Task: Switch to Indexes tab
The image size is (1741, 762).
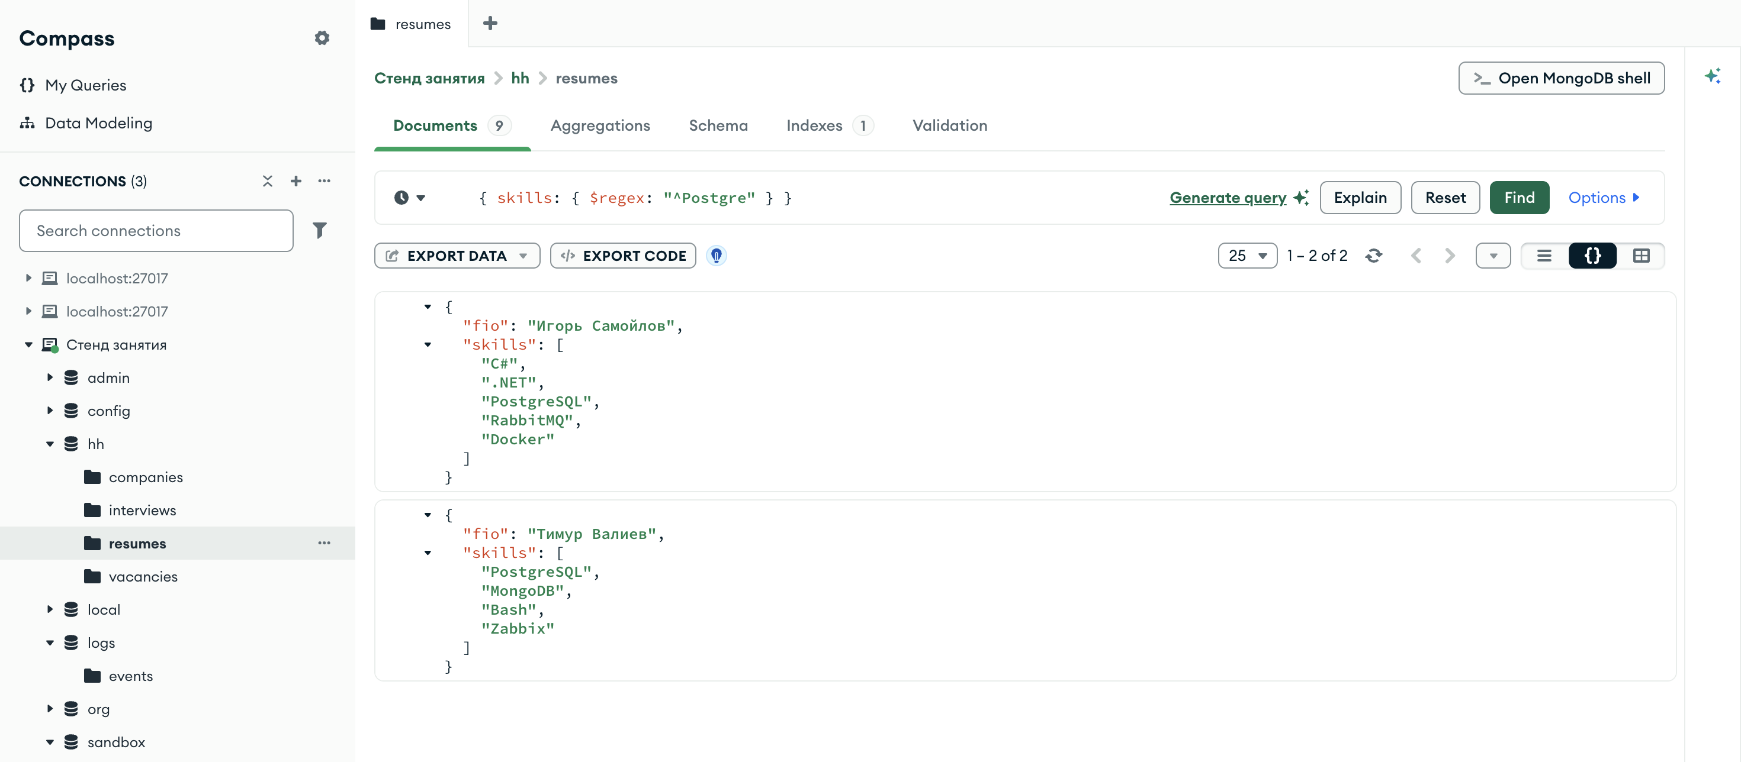Action: coord(829,125)
